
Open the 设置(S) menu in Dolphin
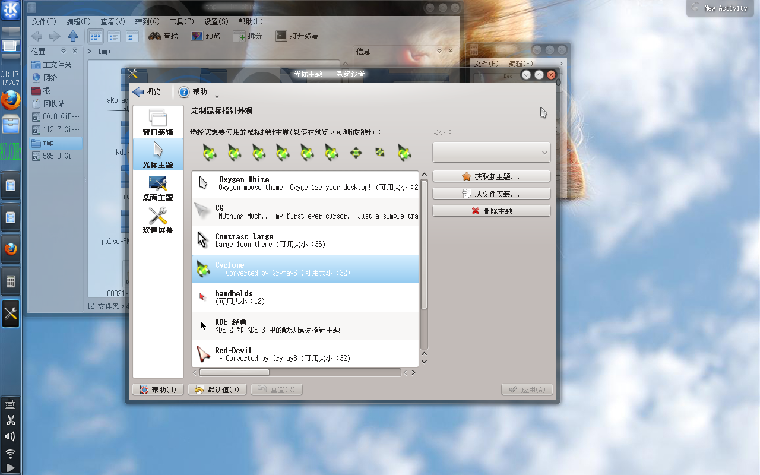point(216,21)
